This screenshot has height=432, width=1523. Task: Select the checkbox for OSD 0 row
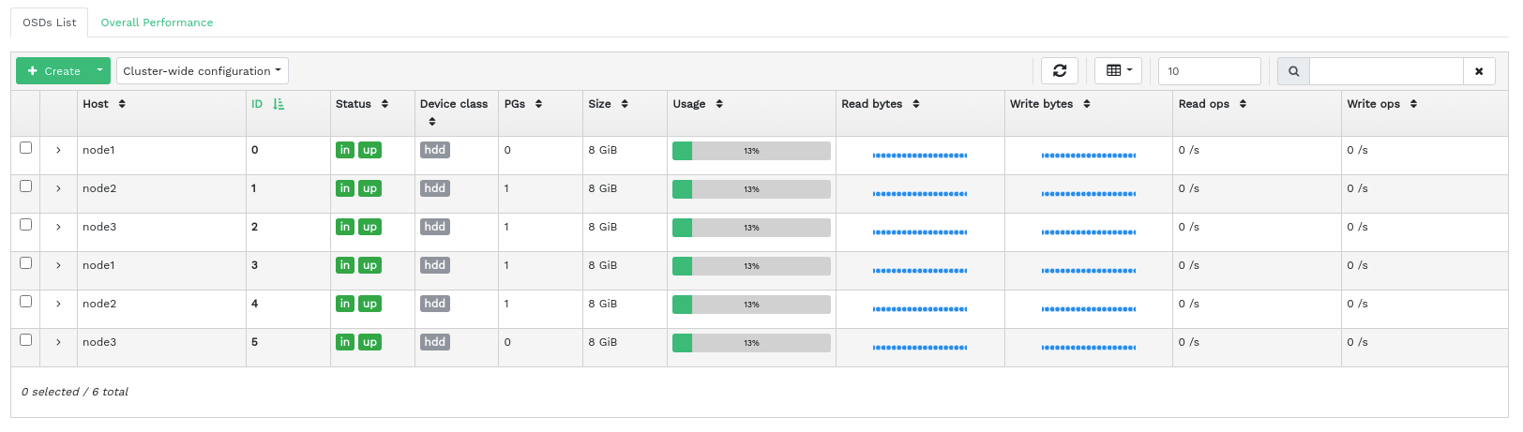[26, 148]
